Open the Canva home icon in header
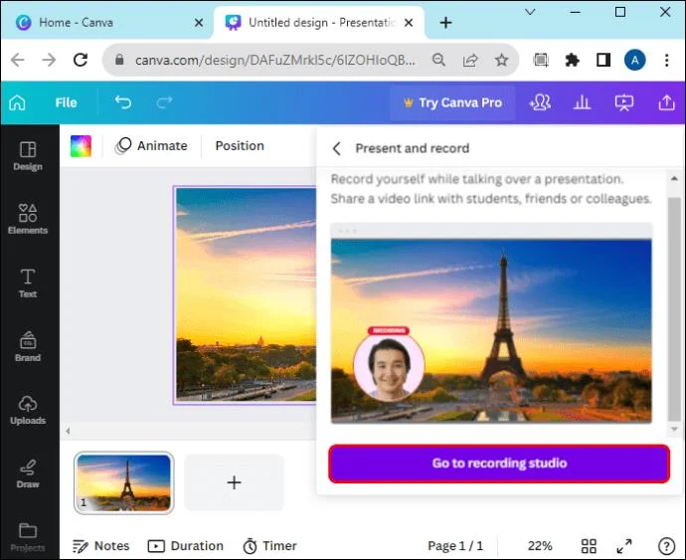Image resolution: width=686 pixels, height=560 pixels. pyautogui.click(x=17, y=102)
